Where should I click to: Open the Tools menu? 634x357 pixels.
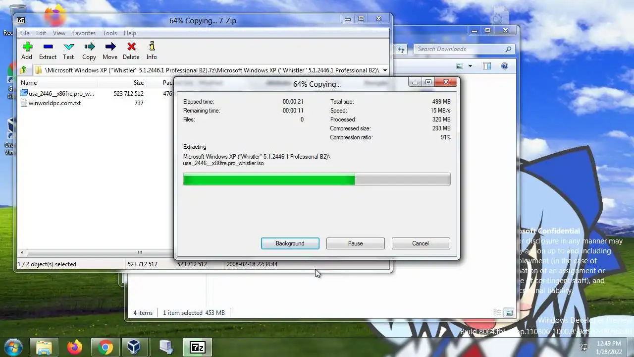(109, 33)
